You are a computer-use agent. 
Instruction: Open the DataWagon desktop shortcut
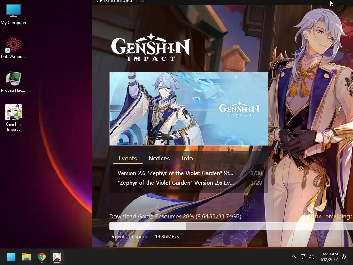coord(13,48)
